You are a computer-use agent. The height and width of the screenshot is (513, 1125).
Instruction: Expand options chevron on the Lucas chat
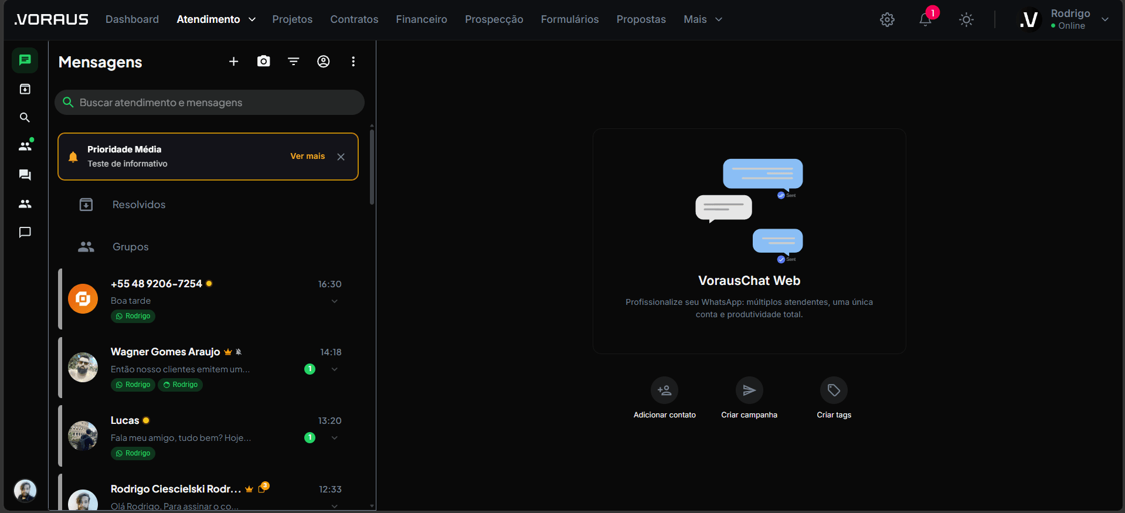[335, 438]
